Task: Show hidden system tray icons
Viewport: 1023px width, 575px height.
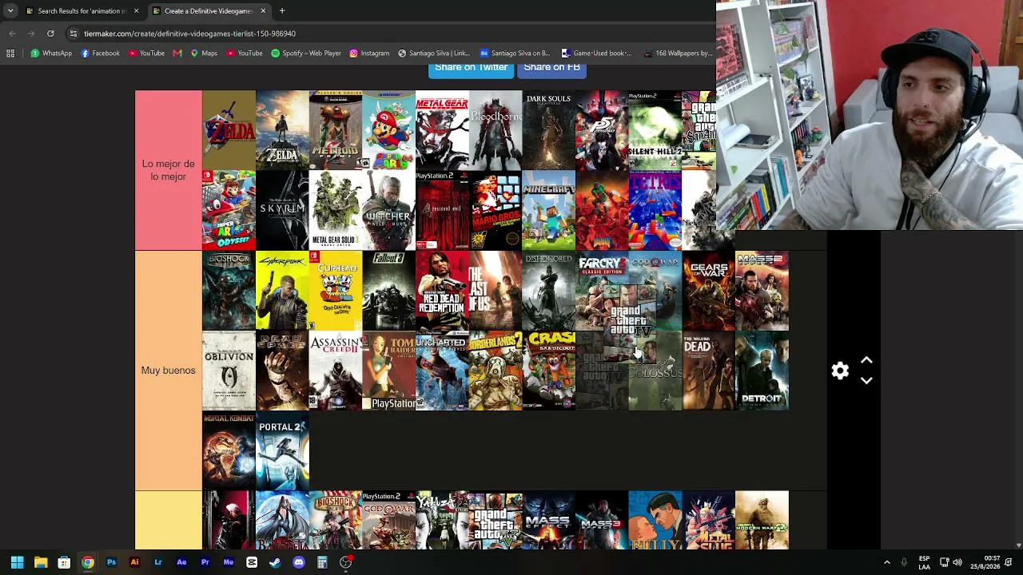Action: coord(886,562)
